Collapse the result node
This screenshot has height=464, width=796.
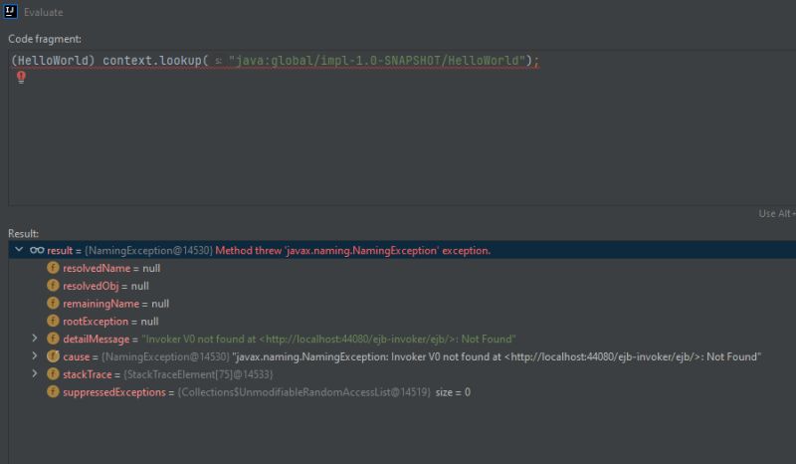pos(19,250)
